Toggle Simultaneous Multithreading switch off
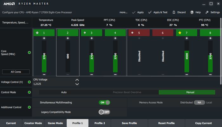Viewport: 222px width, 127px height. (104, 102)
